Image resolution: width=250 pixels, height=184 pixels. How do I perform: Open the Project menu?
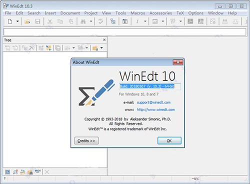click(91, 13)
